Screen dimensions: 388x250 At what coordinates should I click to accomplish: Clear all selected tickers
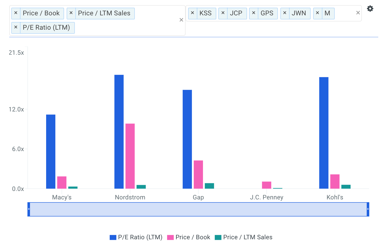coord(358,13)
